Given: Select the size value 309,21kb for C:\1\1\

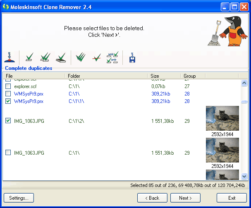Looking at the screenshot, I should click(x=161, y=101).
